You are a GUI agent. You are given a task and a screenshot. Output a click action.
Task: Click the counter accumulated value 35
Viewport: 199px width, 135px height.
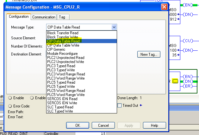[174, 55]
